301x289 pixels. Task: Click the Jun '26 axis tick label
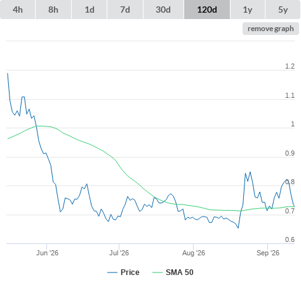47,253
